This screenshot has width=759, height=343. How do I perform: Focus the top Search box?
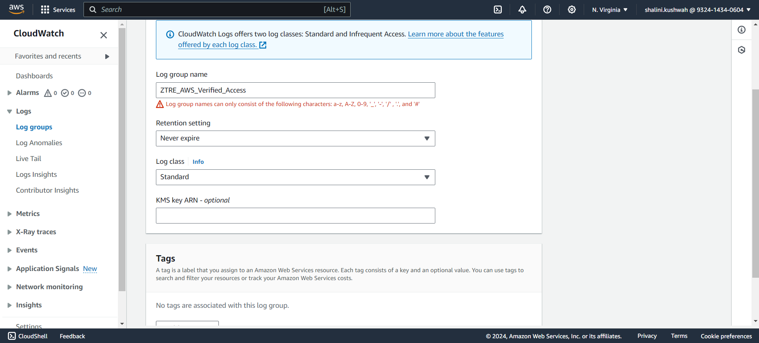click(217, 9)
